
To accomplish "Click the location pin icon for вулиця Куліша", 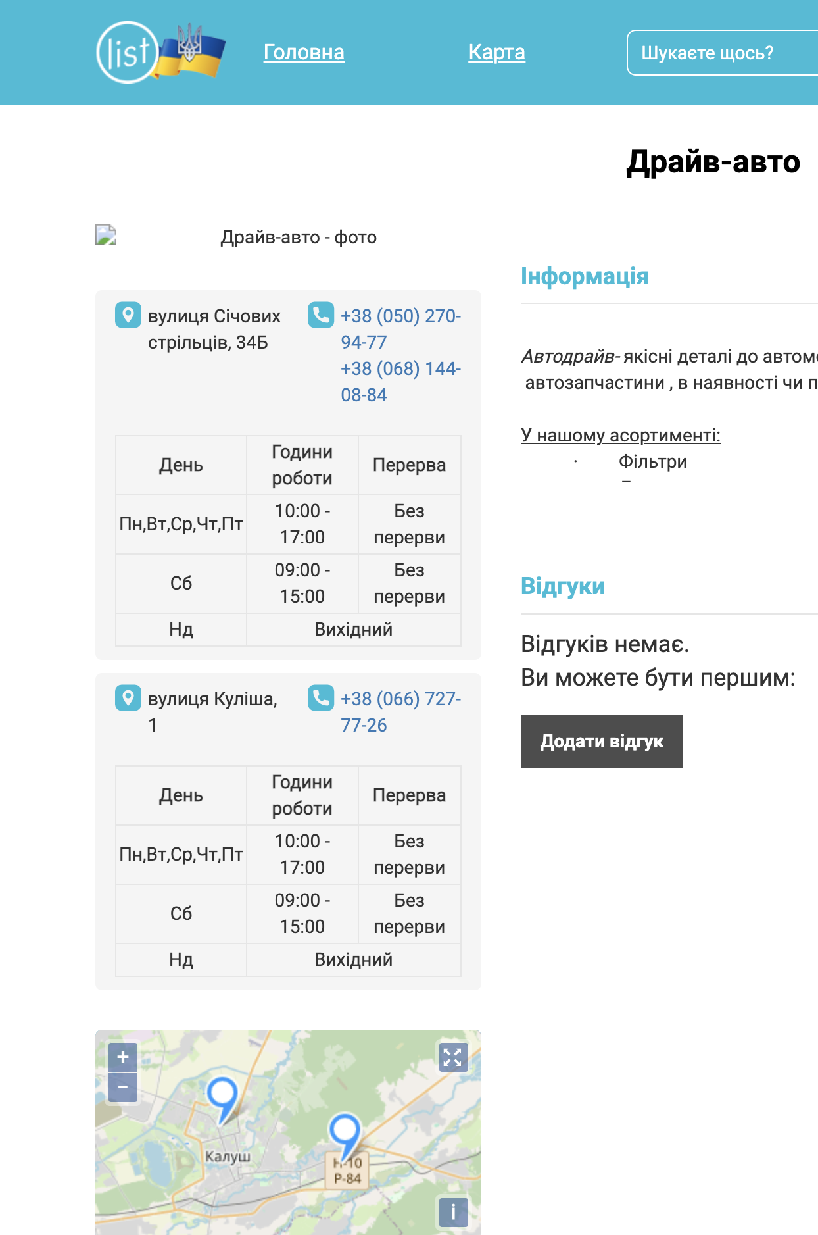I will click(x=128, y=697).
